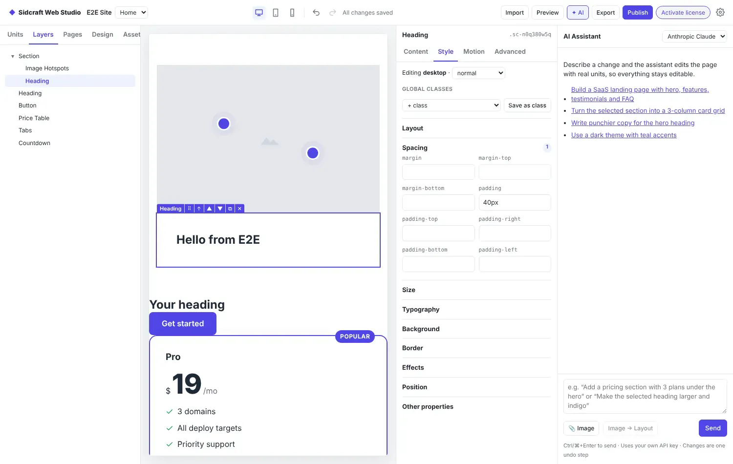
Task: Select the Countdown layer
Action: click(x=70, y=143)
